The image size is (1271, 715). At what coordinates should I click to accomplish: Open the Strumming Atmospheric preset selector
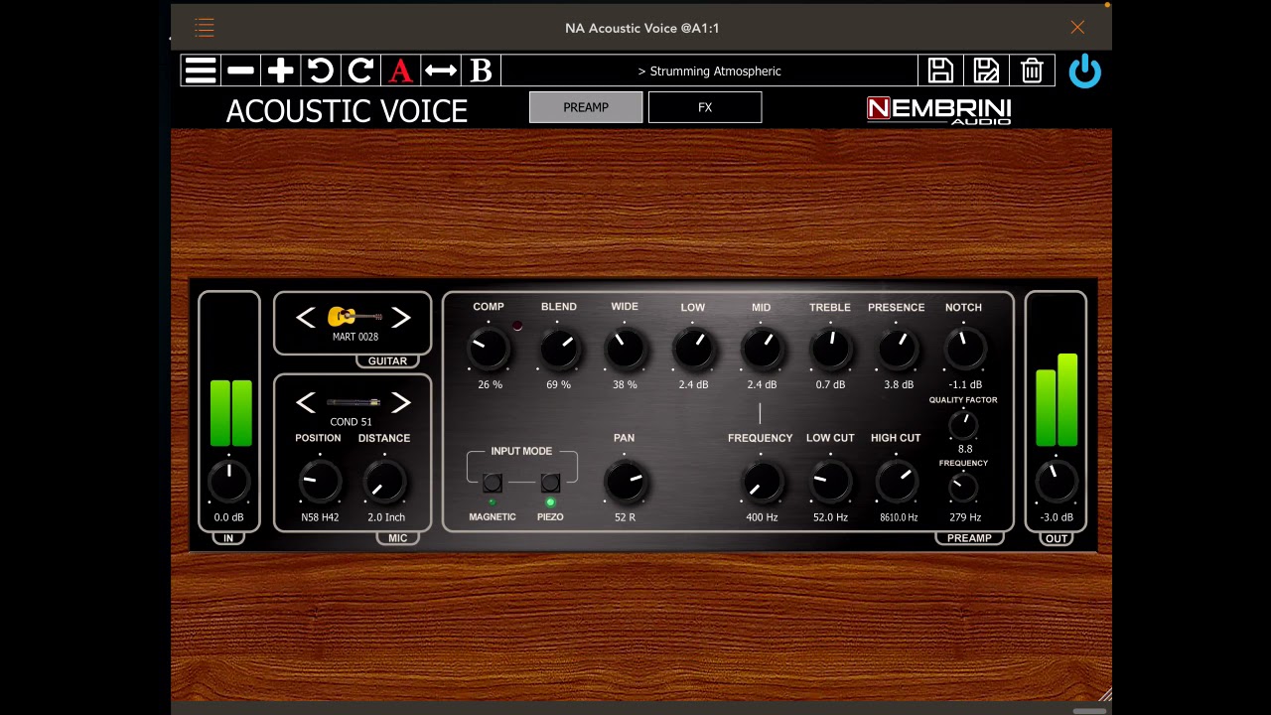pyautogui.click(x=709, y=71)
